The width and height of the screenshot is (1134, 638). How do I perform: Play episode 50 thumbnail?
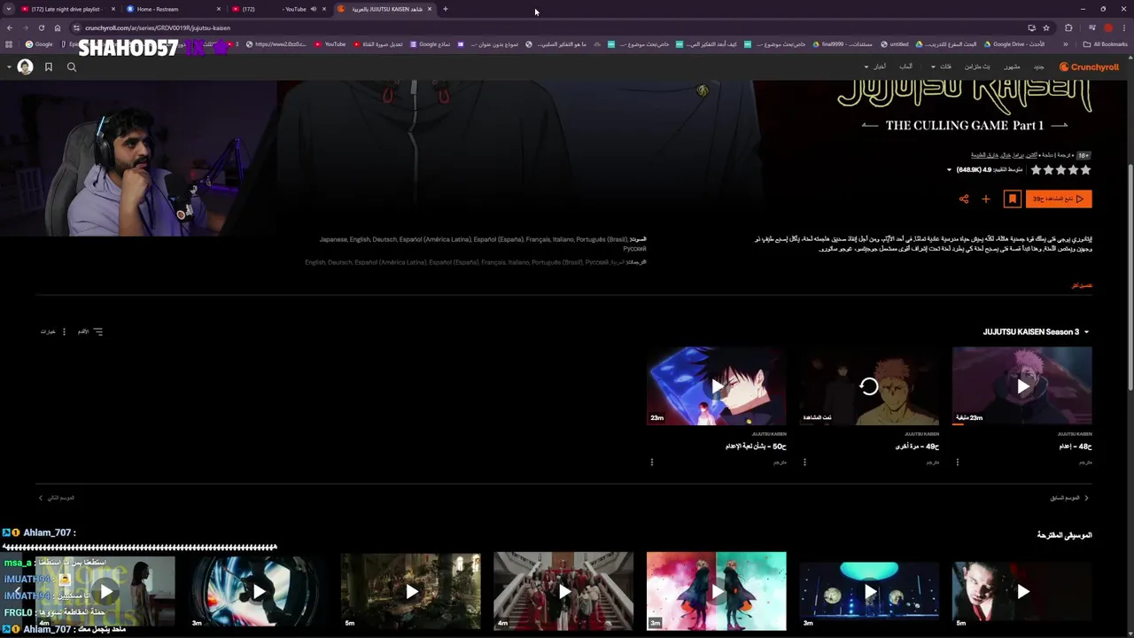pyautogui.click(x=717, y=386)
